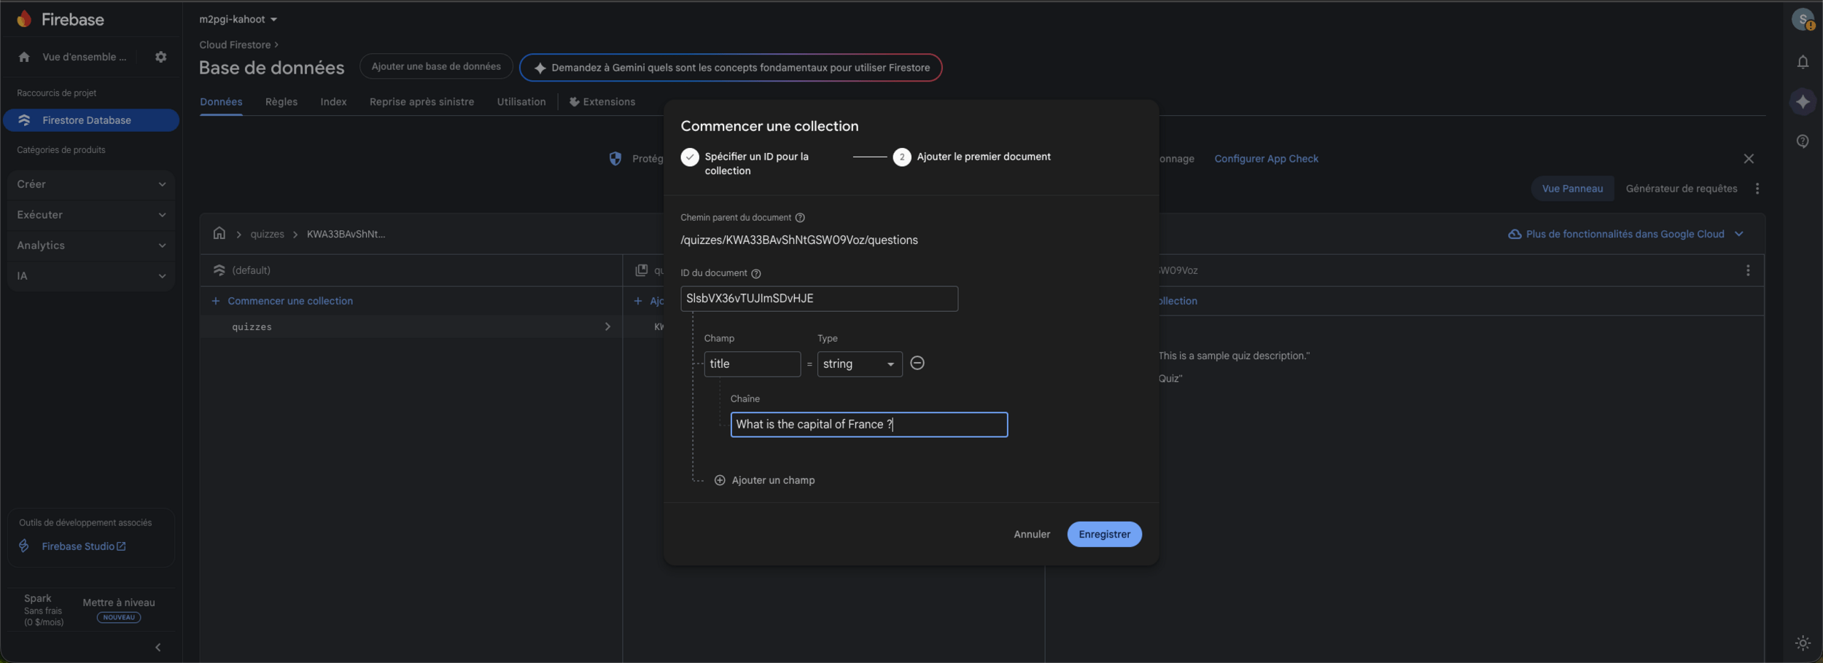Expand Plus de fonctionnalités dans Google Cloud
This screenshot has height=663, width=1823.
coord(1739,234)
